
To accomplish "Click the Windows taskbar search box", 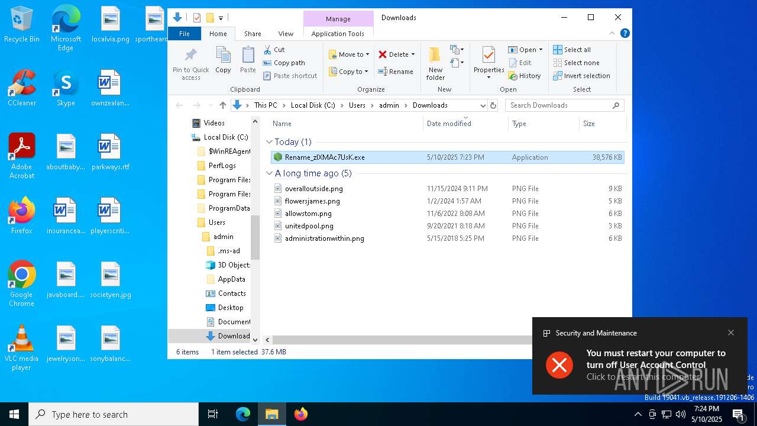I will tap(114, 414).
